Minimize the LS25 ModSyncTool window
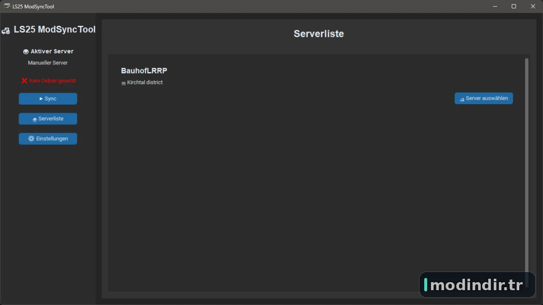 click(495, 6)
